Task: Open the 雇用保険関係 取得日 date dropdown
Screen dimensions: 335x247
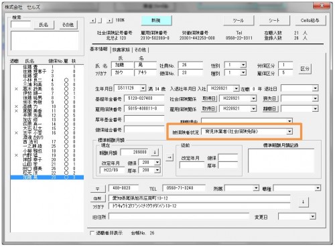Action: point(253,108)
